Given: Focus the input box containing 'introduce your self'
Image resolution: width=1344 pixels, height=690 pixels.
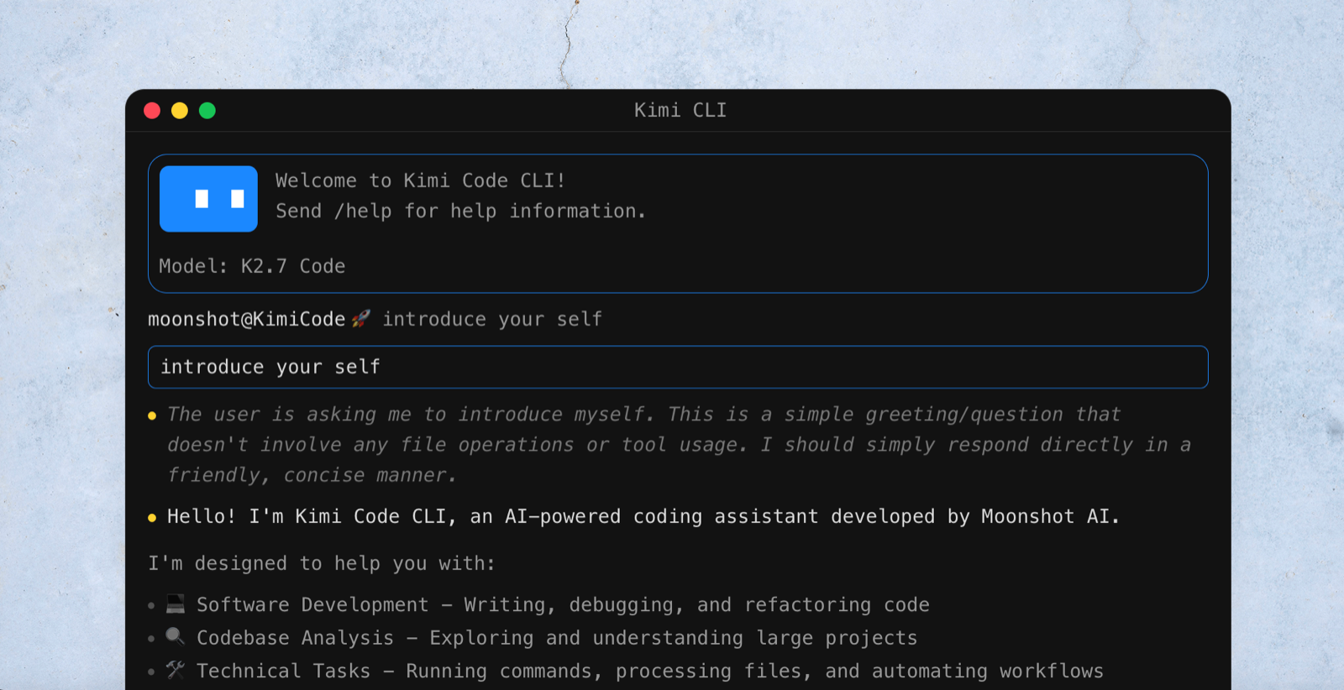Looking at the screenshot, I should (x=678, y=367).
